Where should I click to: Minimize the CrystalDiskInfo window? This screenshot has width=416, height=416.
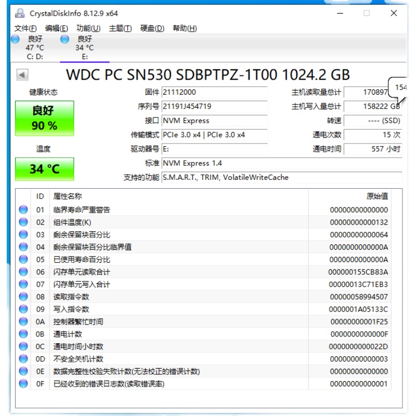(x=340, y=13)
